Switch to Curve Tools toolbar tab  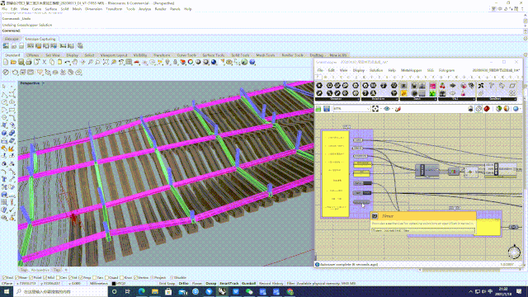(186, 55)
